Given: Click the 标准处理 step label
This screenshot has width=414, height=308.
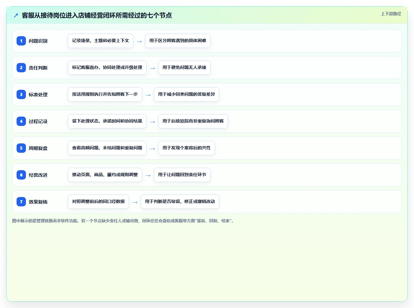Looking at the screenshot, I should pyautogui.click(x=38, y=94).
